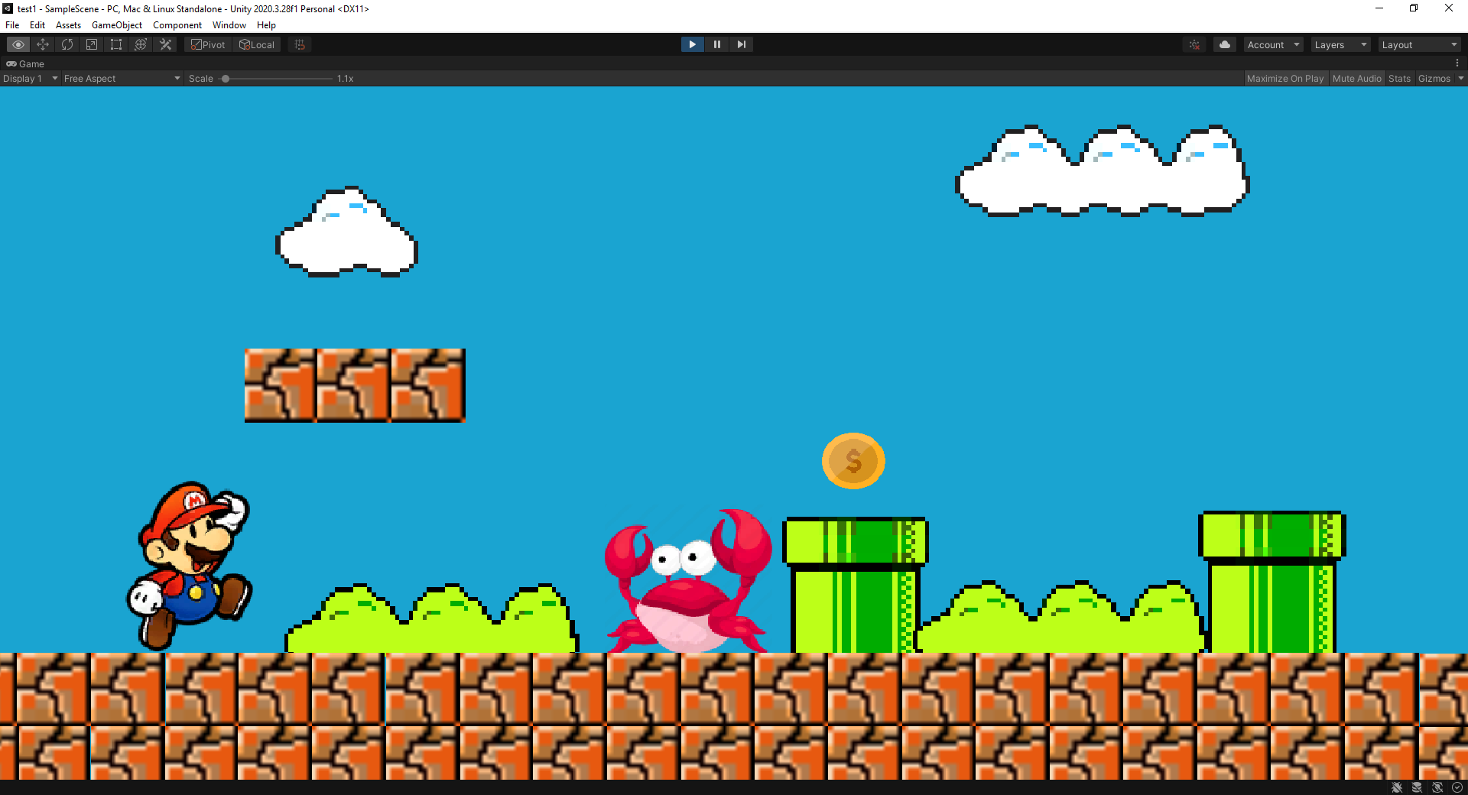Open the Layout dropdown

1419,44
